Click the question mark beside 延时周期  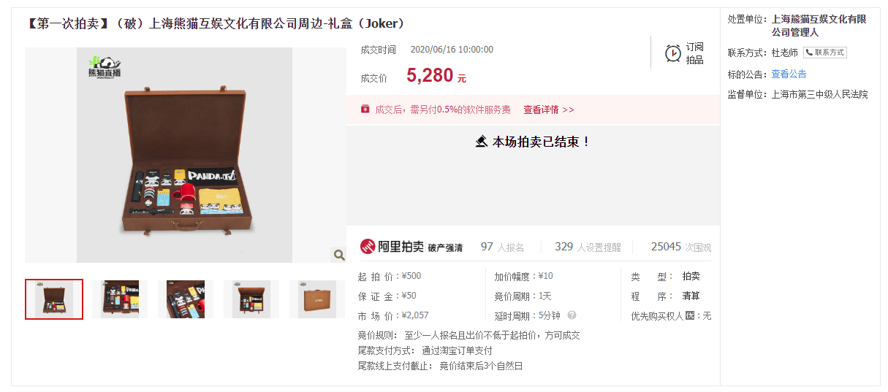(x=572, y=315)
